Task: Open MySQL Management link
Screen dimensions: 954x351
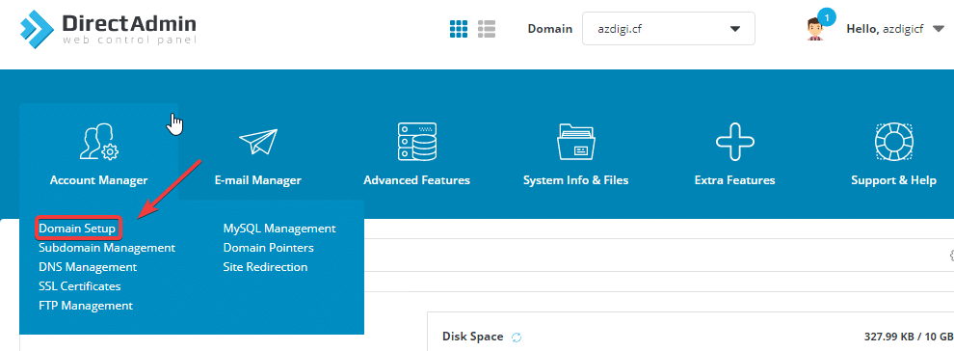Action: click(x=279, y=229)
